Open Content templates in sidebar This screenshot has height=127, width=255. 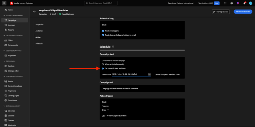coord(15,86)
